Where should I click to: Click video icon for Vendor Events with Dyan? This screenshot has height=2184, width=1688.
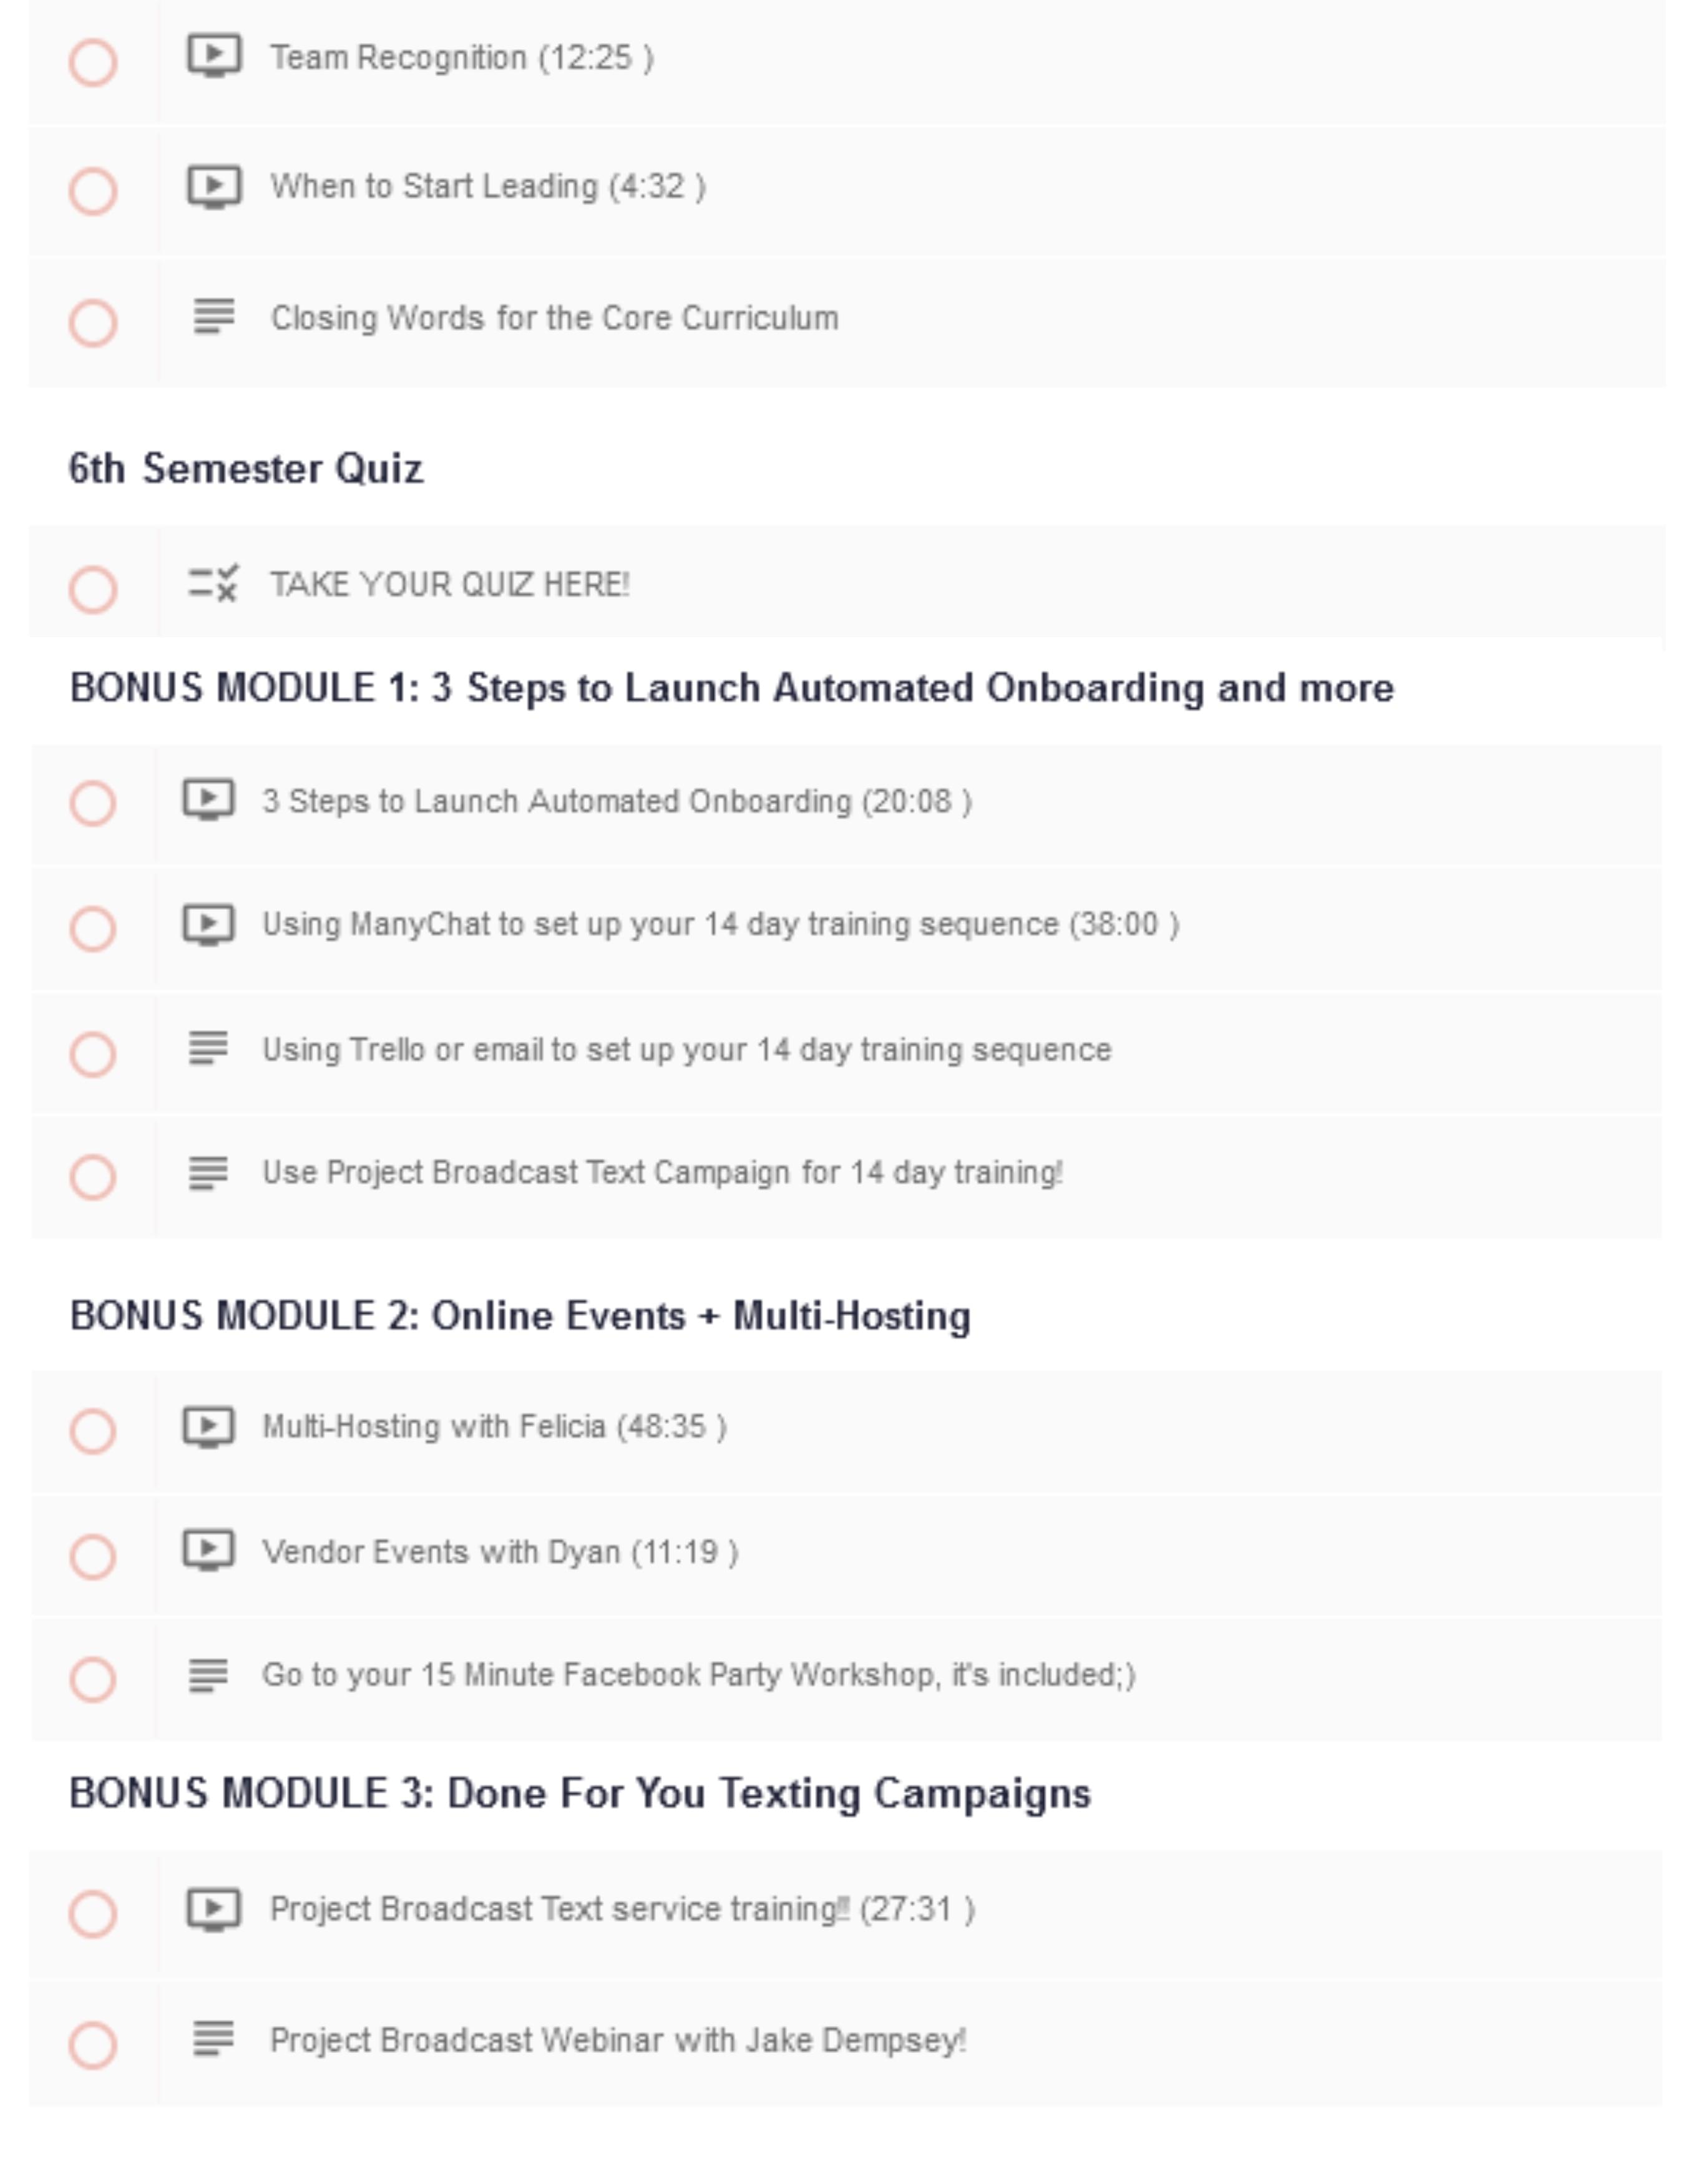tap(208, 1551)
